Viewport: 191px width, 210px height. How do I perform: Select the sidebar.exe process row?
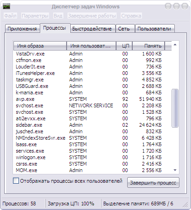click(x=92, y=125)
